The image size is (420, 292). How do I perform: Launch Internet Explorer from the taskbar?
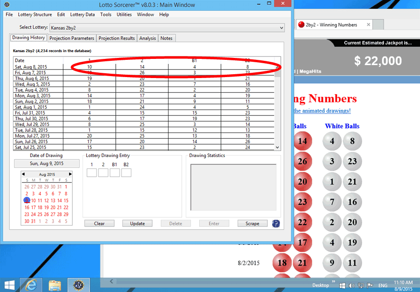click(31, 285)
